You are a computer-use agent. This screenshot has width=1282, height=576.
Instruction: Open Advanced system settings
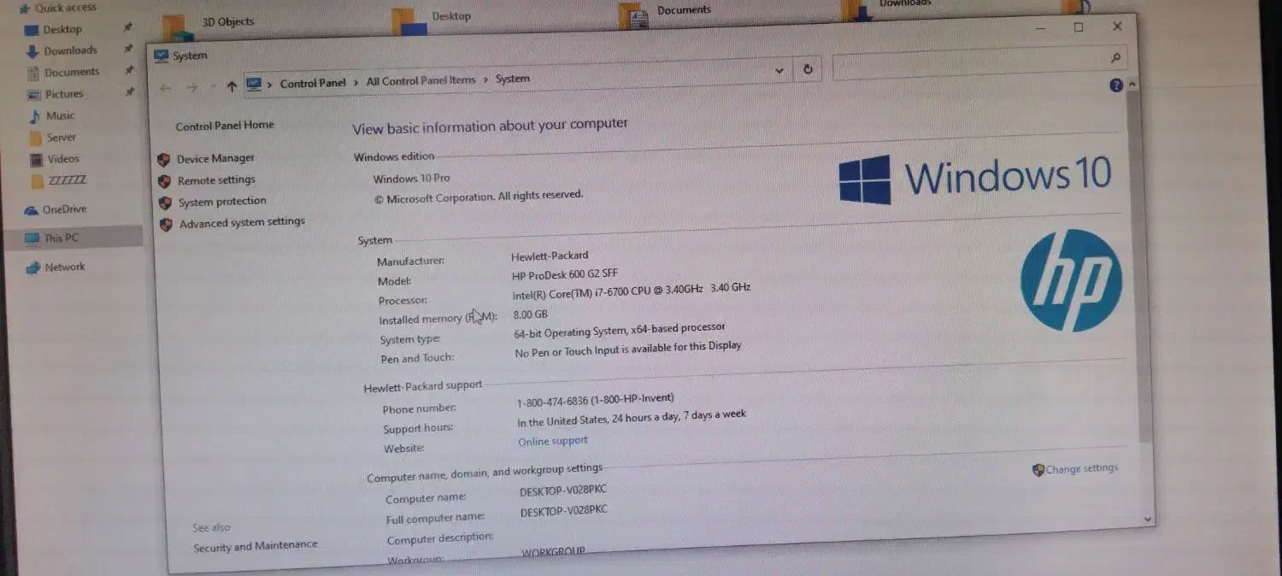point(241,222)
